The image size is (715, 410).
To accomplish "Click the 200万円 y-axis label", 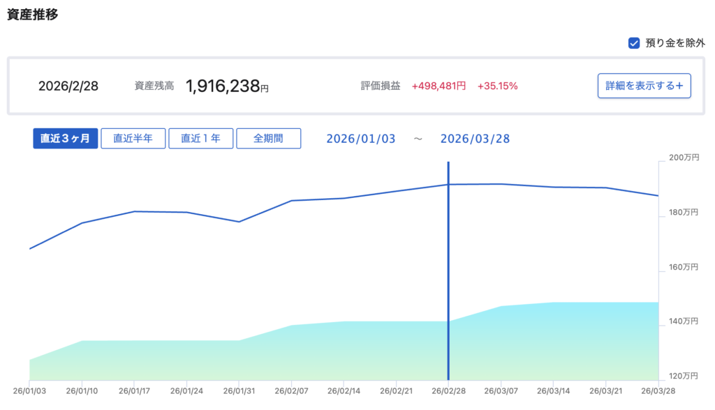I will (x=684, y=158).
